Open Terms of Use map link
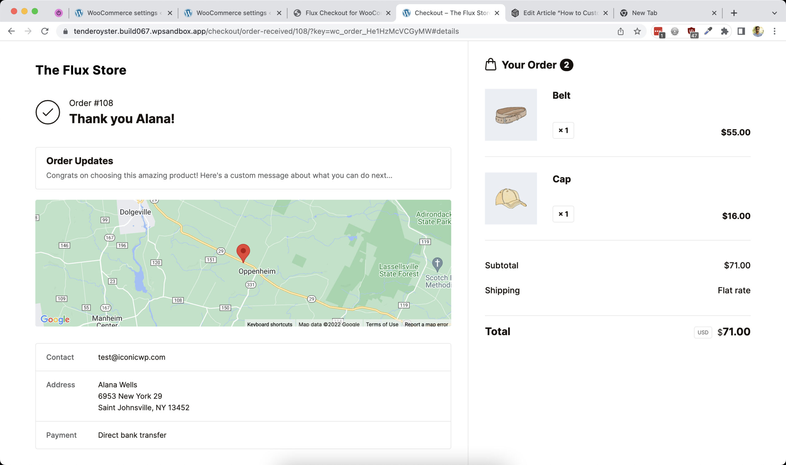This screenshot has width=786, height=465. coord(382,324)
